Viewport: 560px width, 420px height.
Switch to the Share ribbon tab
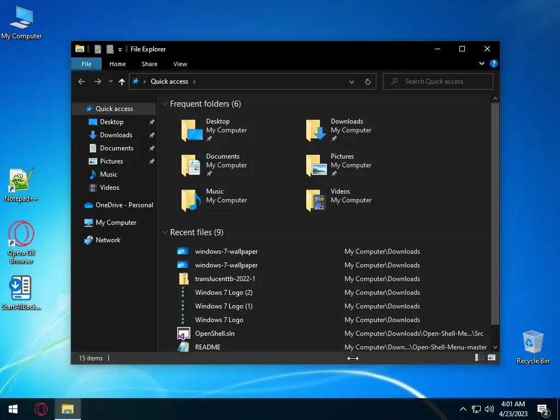[149, 64]
